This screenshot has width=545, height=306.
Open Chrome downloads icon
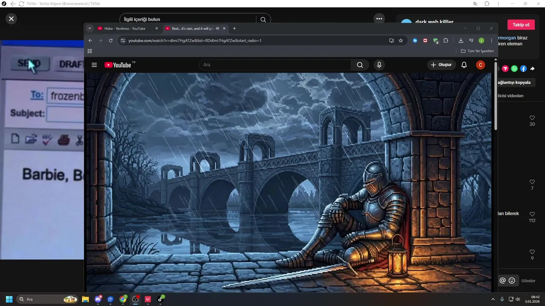(x=461, y=40)
